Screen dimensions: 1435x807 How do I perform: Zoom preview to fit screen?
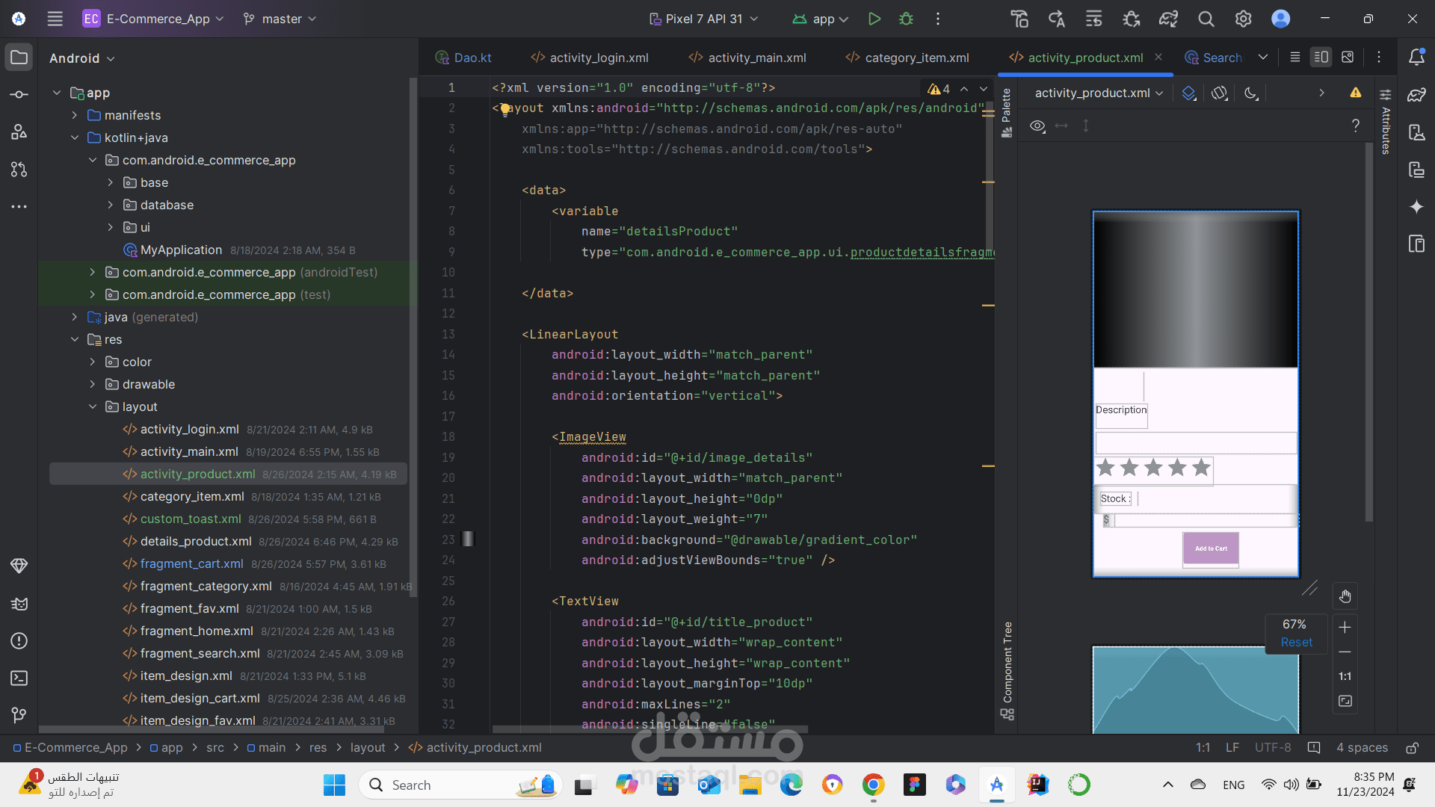pyautogui.click(x=1345, y=701)
